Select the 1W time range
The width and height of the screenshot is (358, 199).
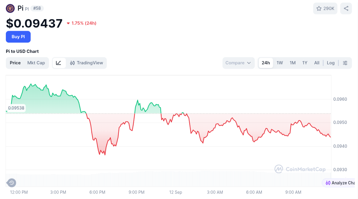click(x=280, y=63)
